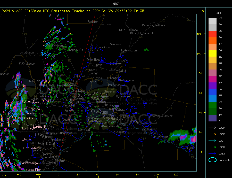This screenshot has width=232, height=178.
Task: Click the 'SanJose' place label
Action: [x=115, y=44]
